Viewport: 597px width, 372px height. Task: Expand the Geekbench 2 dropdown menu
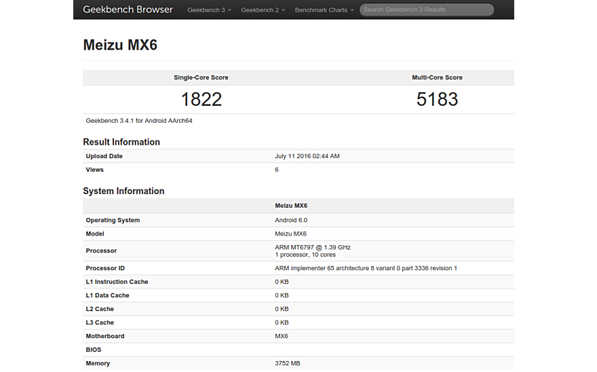pyautogui.click(x=263, y=10)
